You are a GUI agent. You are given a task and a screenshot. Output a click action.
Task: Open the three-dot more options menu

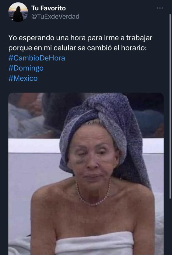click(x=160, y=8)
